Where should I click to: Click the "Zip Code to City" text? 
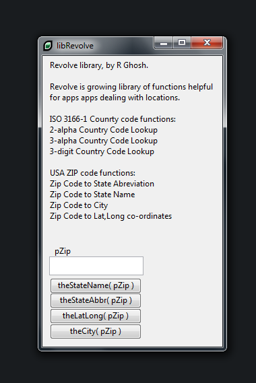point(79,205)
